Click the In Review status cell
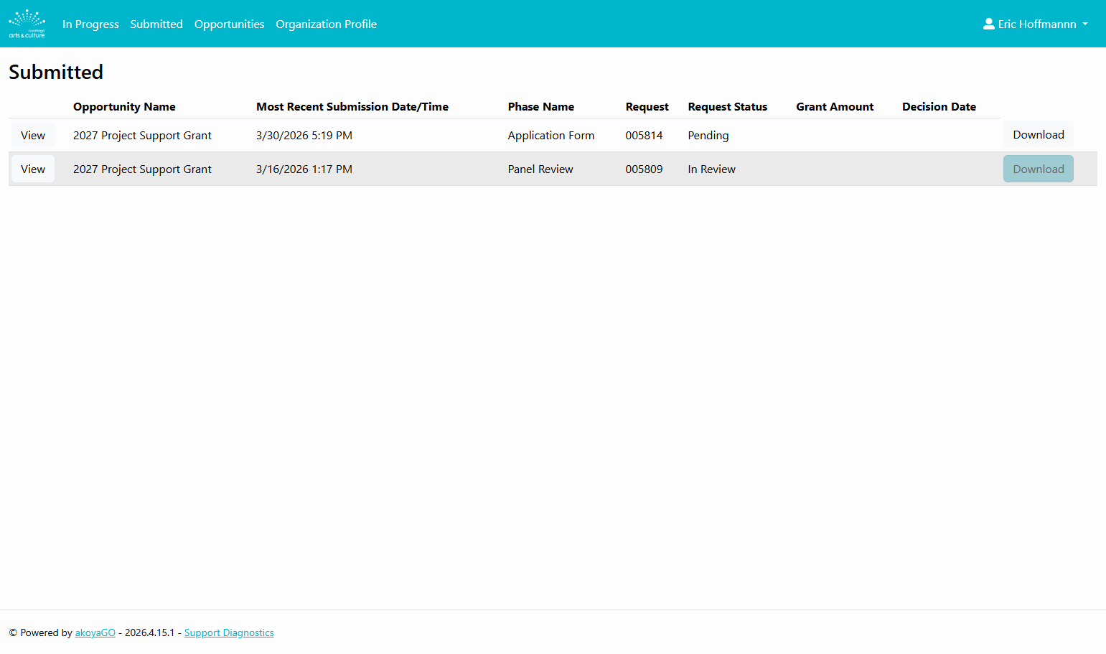 (711, 169)
